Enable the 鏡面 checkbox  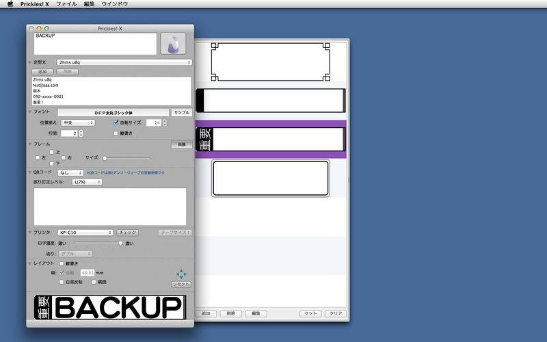94,282
